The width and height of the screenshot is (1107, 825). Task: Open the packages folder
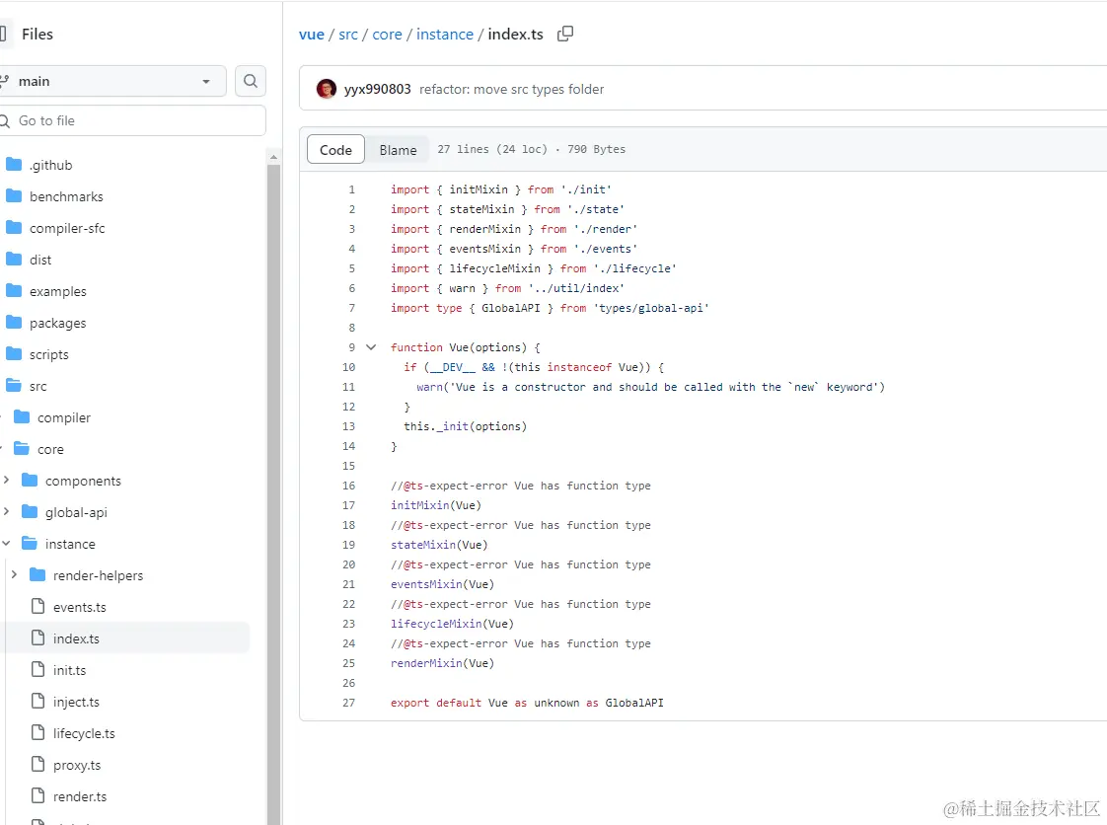(x=58, y=324)
